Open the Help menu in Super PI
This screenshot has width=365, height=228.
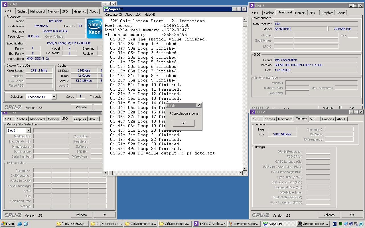(150, 15)
